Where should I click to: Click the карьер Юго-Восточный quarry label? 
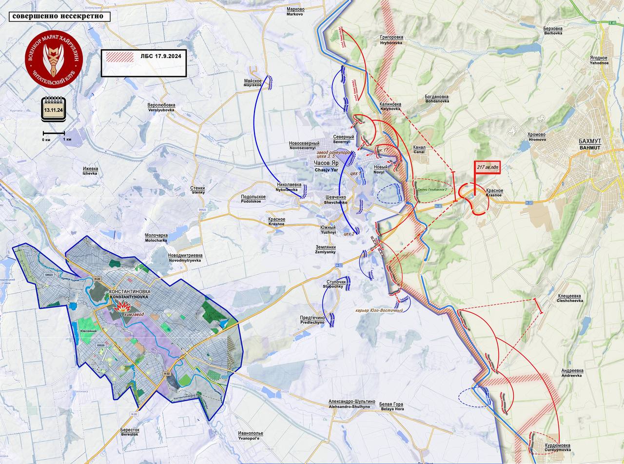378,310
